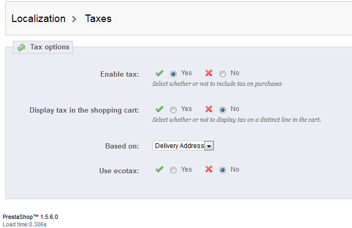The width and height of the screenshot is (352, 228).
Task: Select No radio for Enable tax
Action: (223, 73)
